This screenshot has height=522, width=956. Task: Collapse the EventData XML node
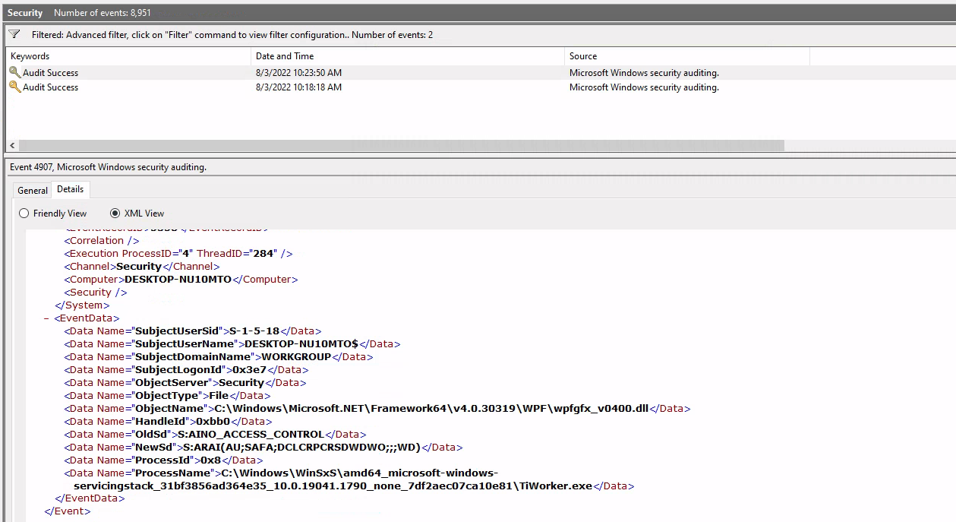47,318
